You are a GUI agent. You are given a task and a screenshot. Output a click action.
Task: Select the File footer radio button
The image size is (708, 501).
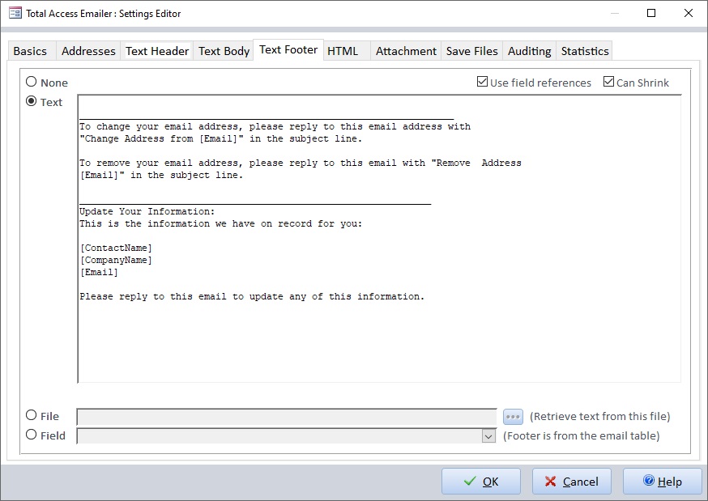pos(31,415)
